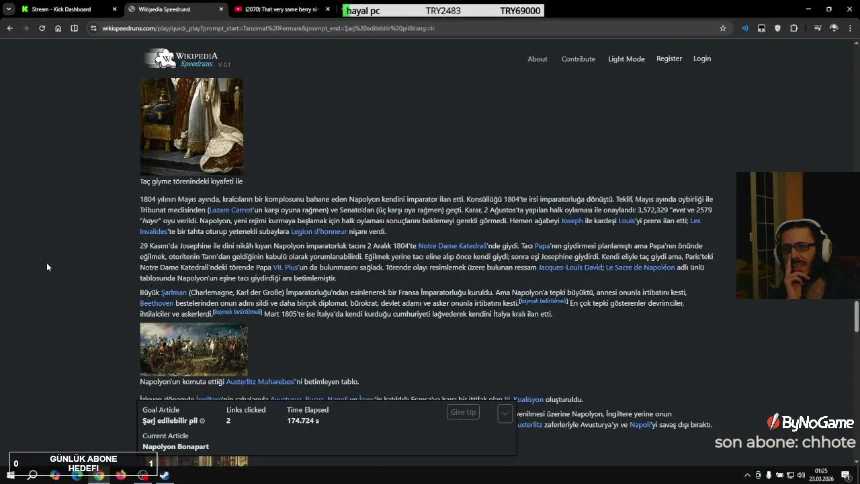Image resolution: width=860 pixels, height=484 pixels.
Task: Toggle the browser sidebar panel icon
Action: 74,28
